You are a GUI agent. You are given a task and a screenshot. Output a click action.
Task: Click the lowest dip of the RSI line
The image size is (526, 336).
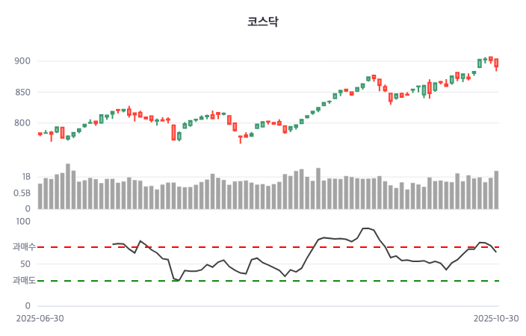click(x=179, y=280)
